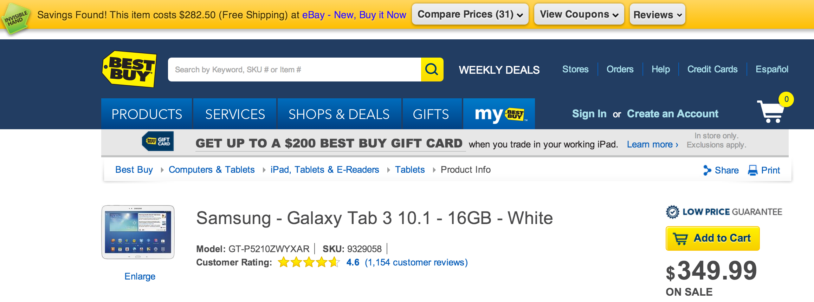
Task: Open the View Coupons dropdown
Action: click(579, 14)
